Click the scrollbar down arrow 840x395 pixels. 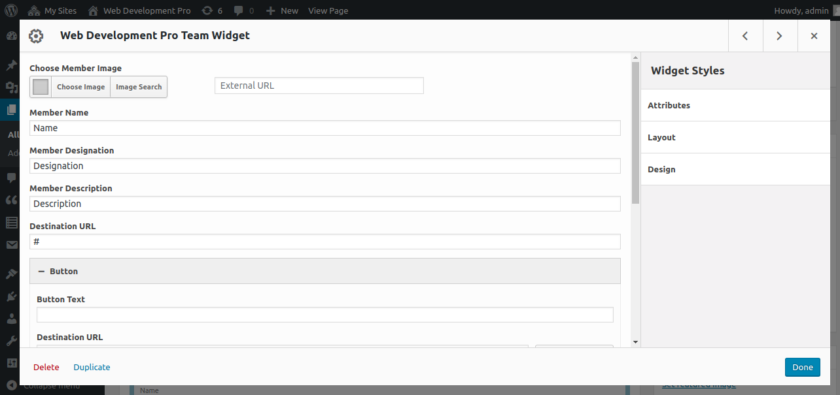[635, 342]
